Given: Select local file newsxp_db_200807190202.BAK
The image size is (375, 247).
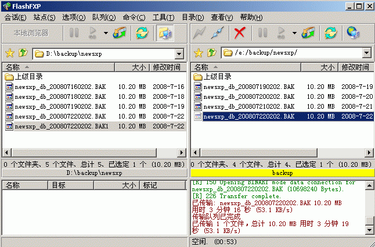Looking at the screenshot, I should pyautogui.click(x=95, y=106).
